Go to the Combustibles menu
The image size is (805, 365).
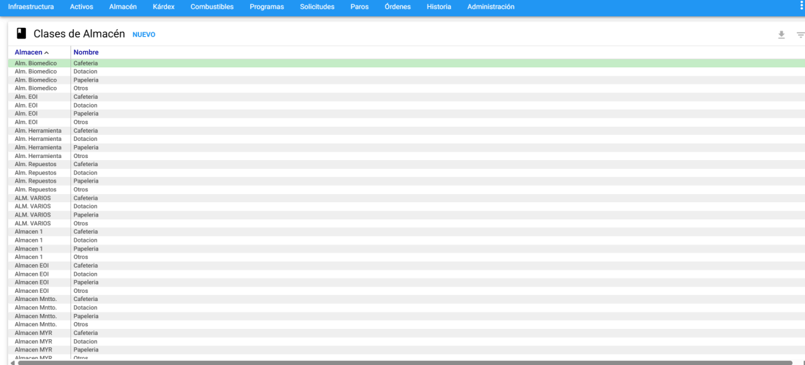212,7
